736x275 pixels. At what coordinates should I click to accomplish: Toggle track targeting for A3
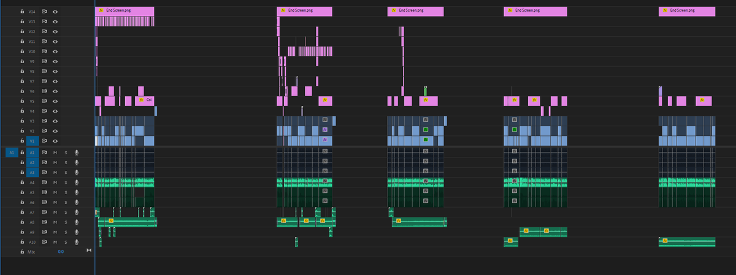pyautogui.click(x=33, y=172)
